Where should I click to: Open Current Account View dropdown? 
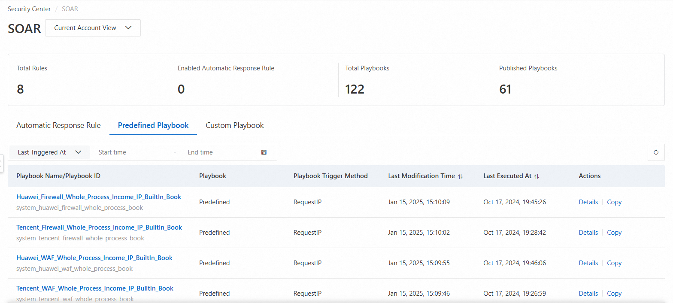(x=93, y=28)
